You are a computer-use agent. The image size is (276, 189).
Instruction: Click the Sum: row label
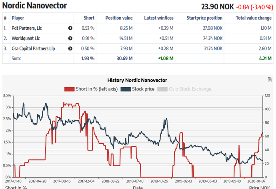16,58
